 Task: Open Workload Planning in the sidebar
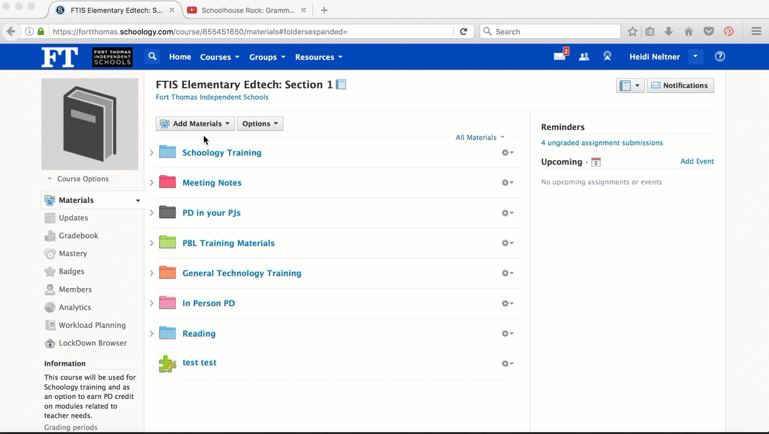pos(92,325)
